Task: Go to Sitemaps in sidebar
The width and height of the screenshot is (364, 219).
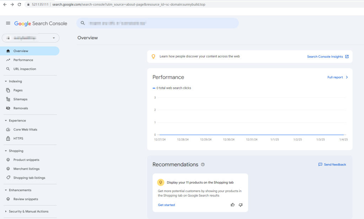Action: tap(20, 99)
